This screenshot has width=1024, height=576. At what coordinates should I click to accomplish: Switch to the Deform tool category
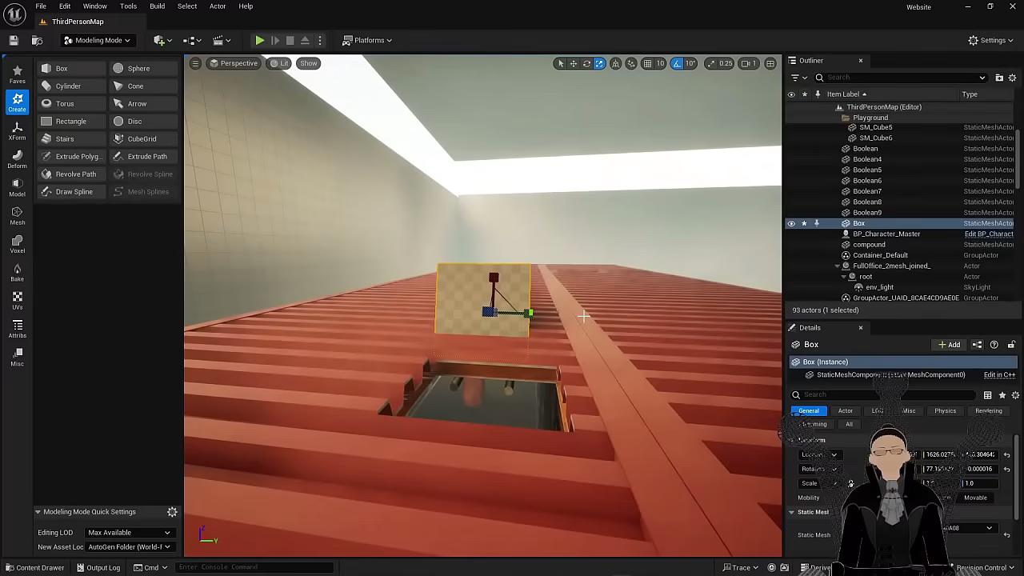pyautogui.click(x=17, y=159)
